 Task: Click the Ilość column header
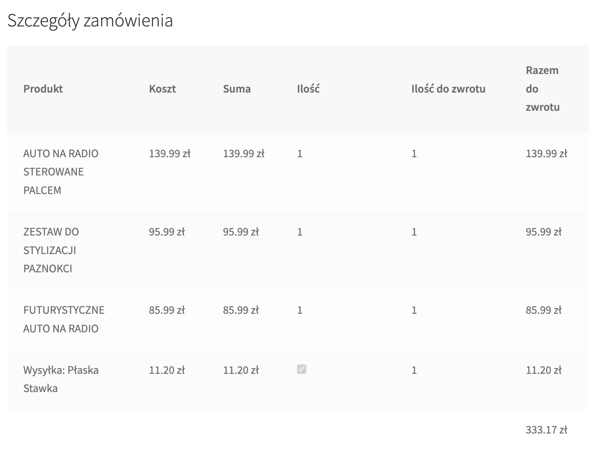308,89
